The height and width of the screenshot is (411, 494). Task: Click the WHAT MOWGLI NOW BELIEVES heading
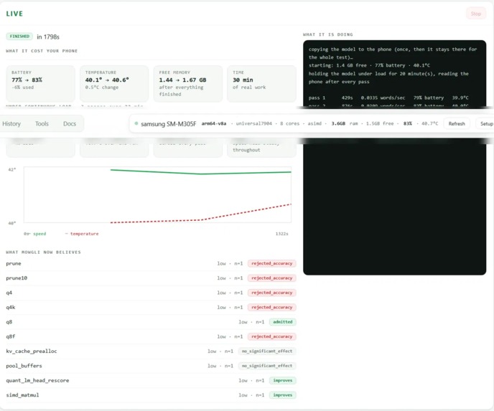click(x=43, y=252)
